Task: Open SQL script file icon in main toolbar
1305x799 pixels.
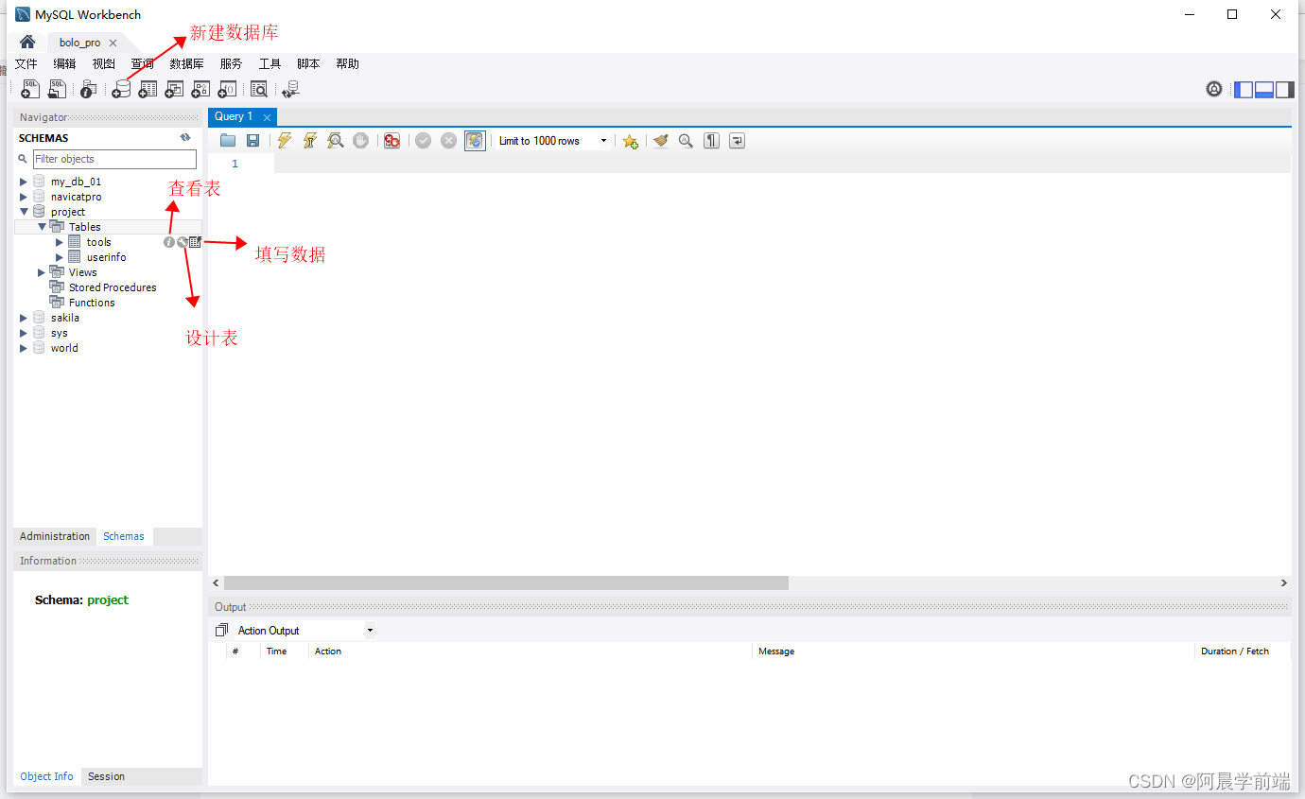Action: pos(58,89)
